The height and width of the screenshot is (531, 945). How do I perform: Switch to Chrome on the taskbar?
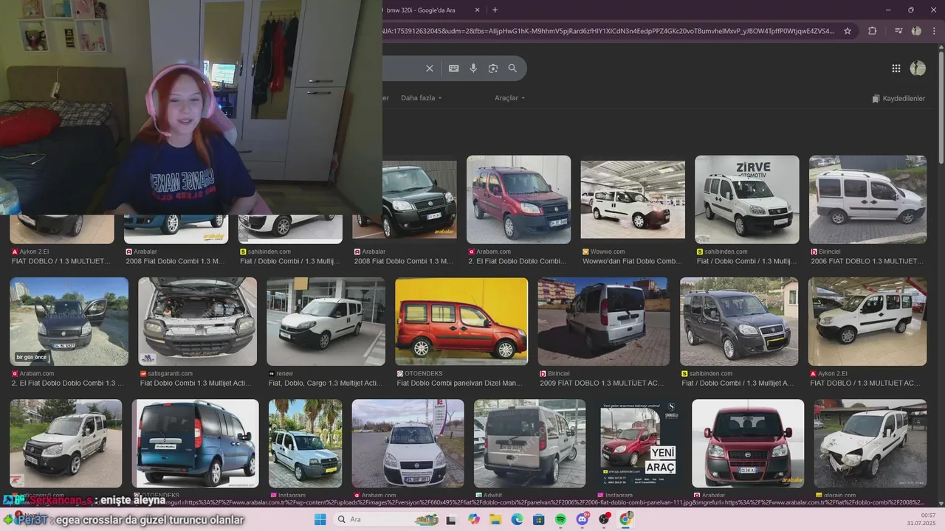point(626,519)
